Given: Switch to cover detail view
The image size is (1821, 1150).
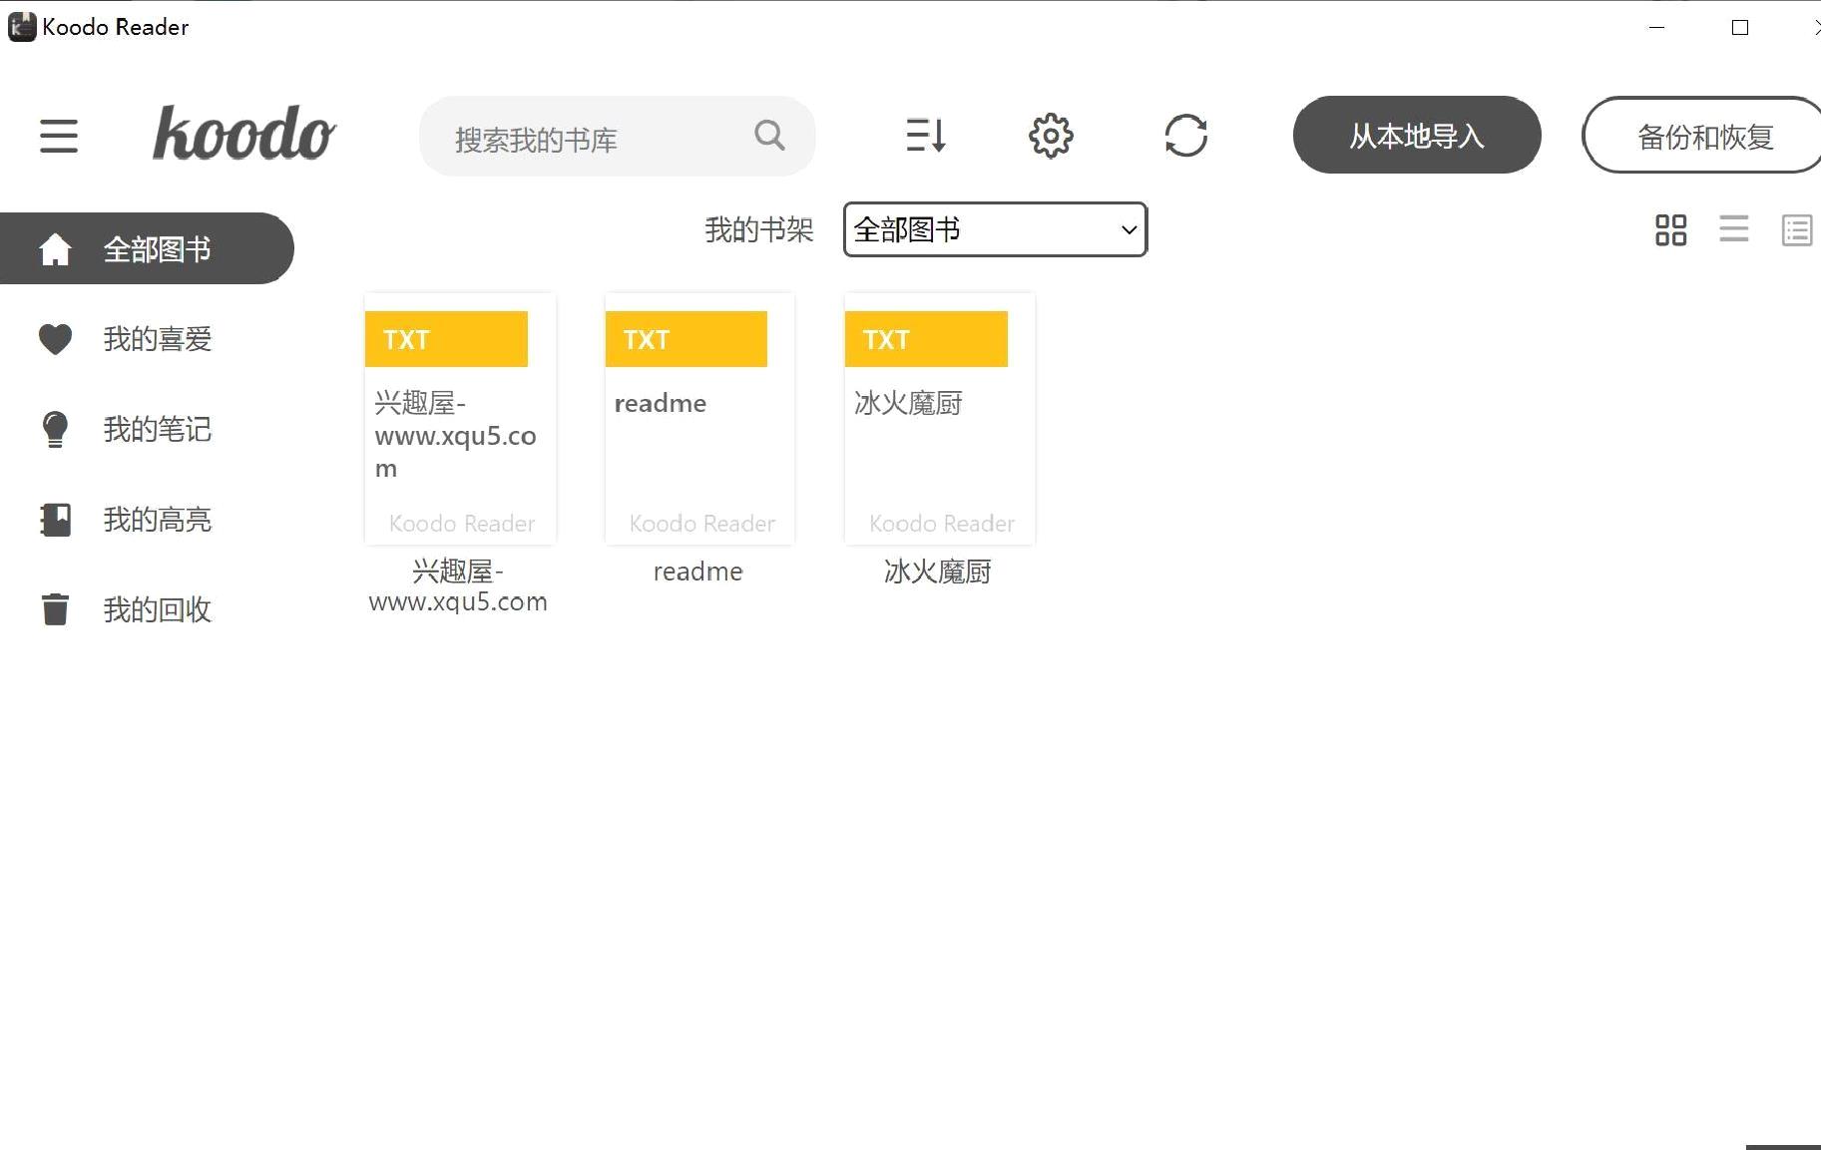Looking at the screenshot, I should coord(1797,230).
